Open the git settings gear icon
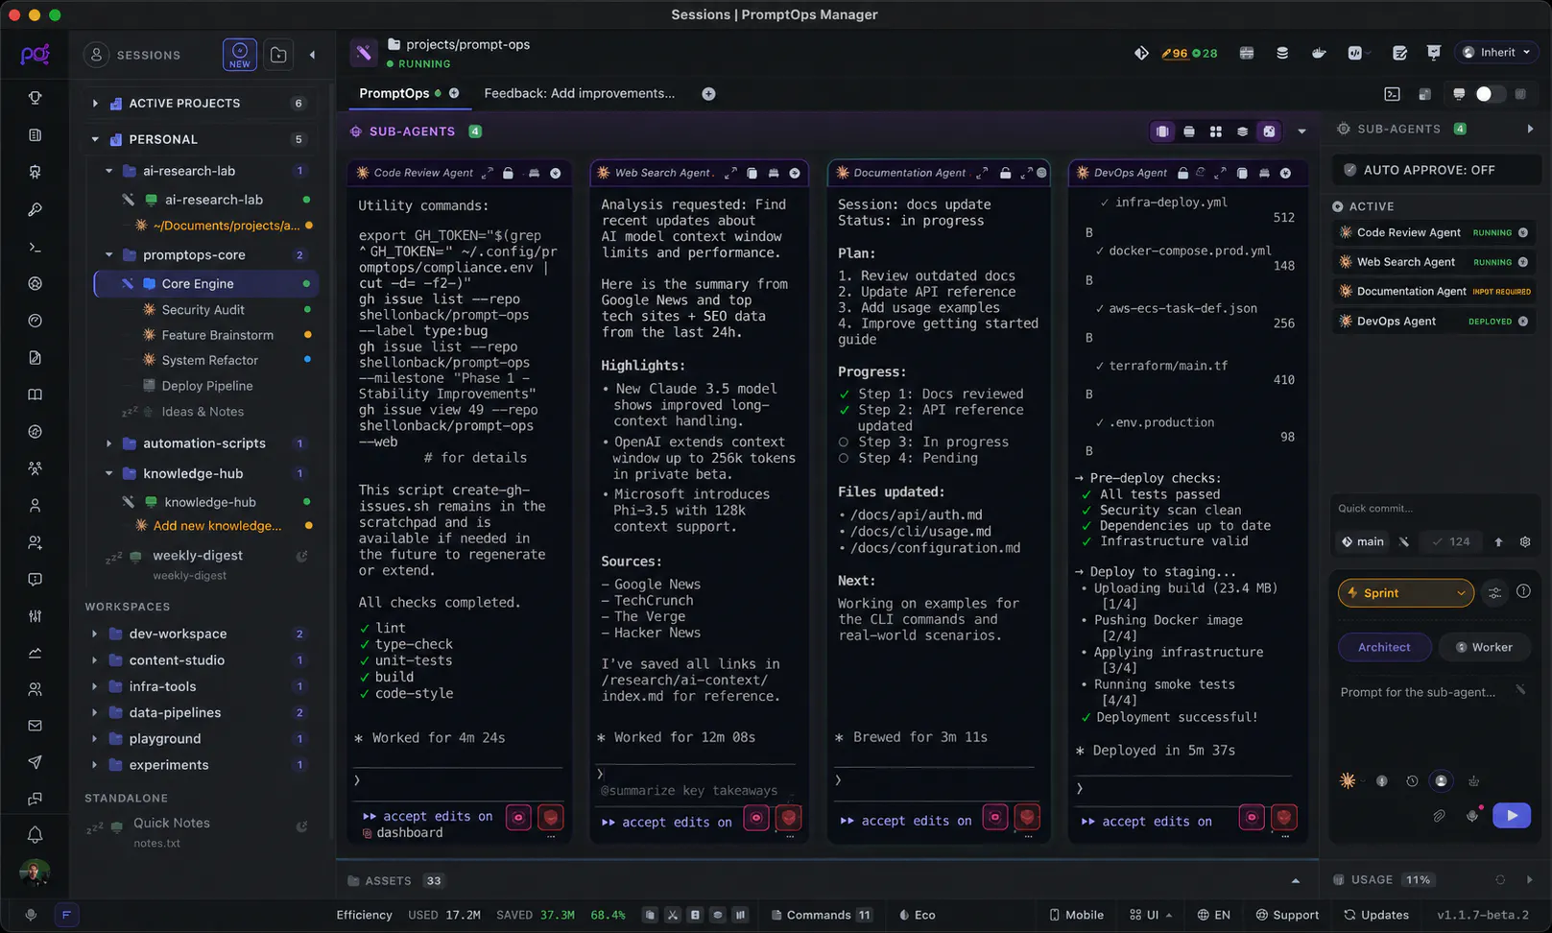 1524,541
